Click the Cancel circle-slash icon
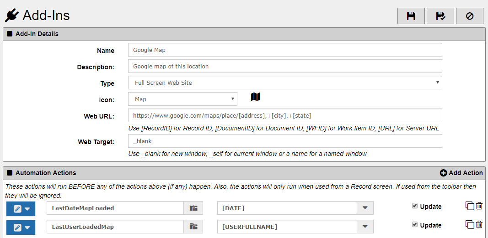This screenshot has width=488, height=238. click(469, 16)
